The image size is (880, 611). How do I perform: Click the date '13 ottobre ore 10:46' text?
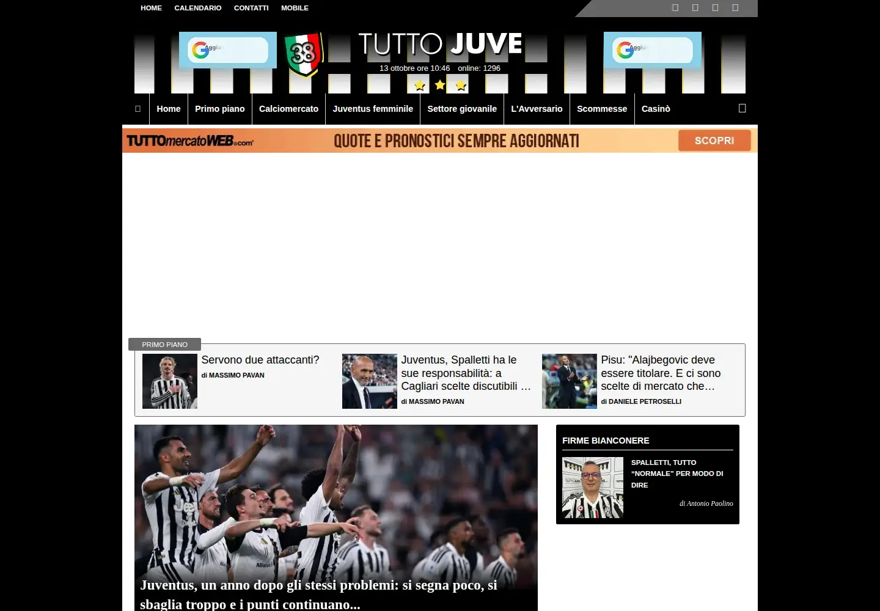pos(414,68)
